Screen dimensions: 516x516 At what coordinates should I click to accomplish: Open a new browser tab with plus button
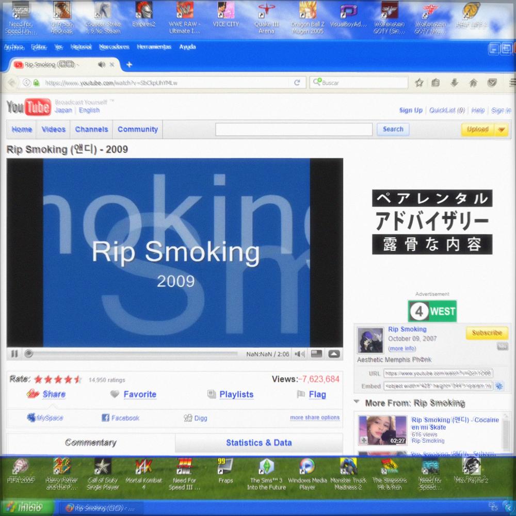click(130, 64)
